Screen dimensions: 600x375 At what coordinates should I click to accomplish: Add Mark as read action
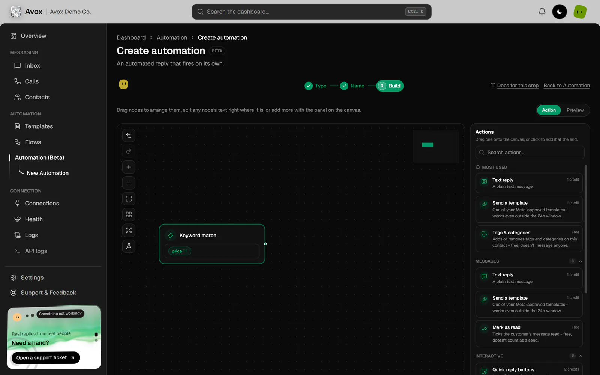[x=529, y=333]
